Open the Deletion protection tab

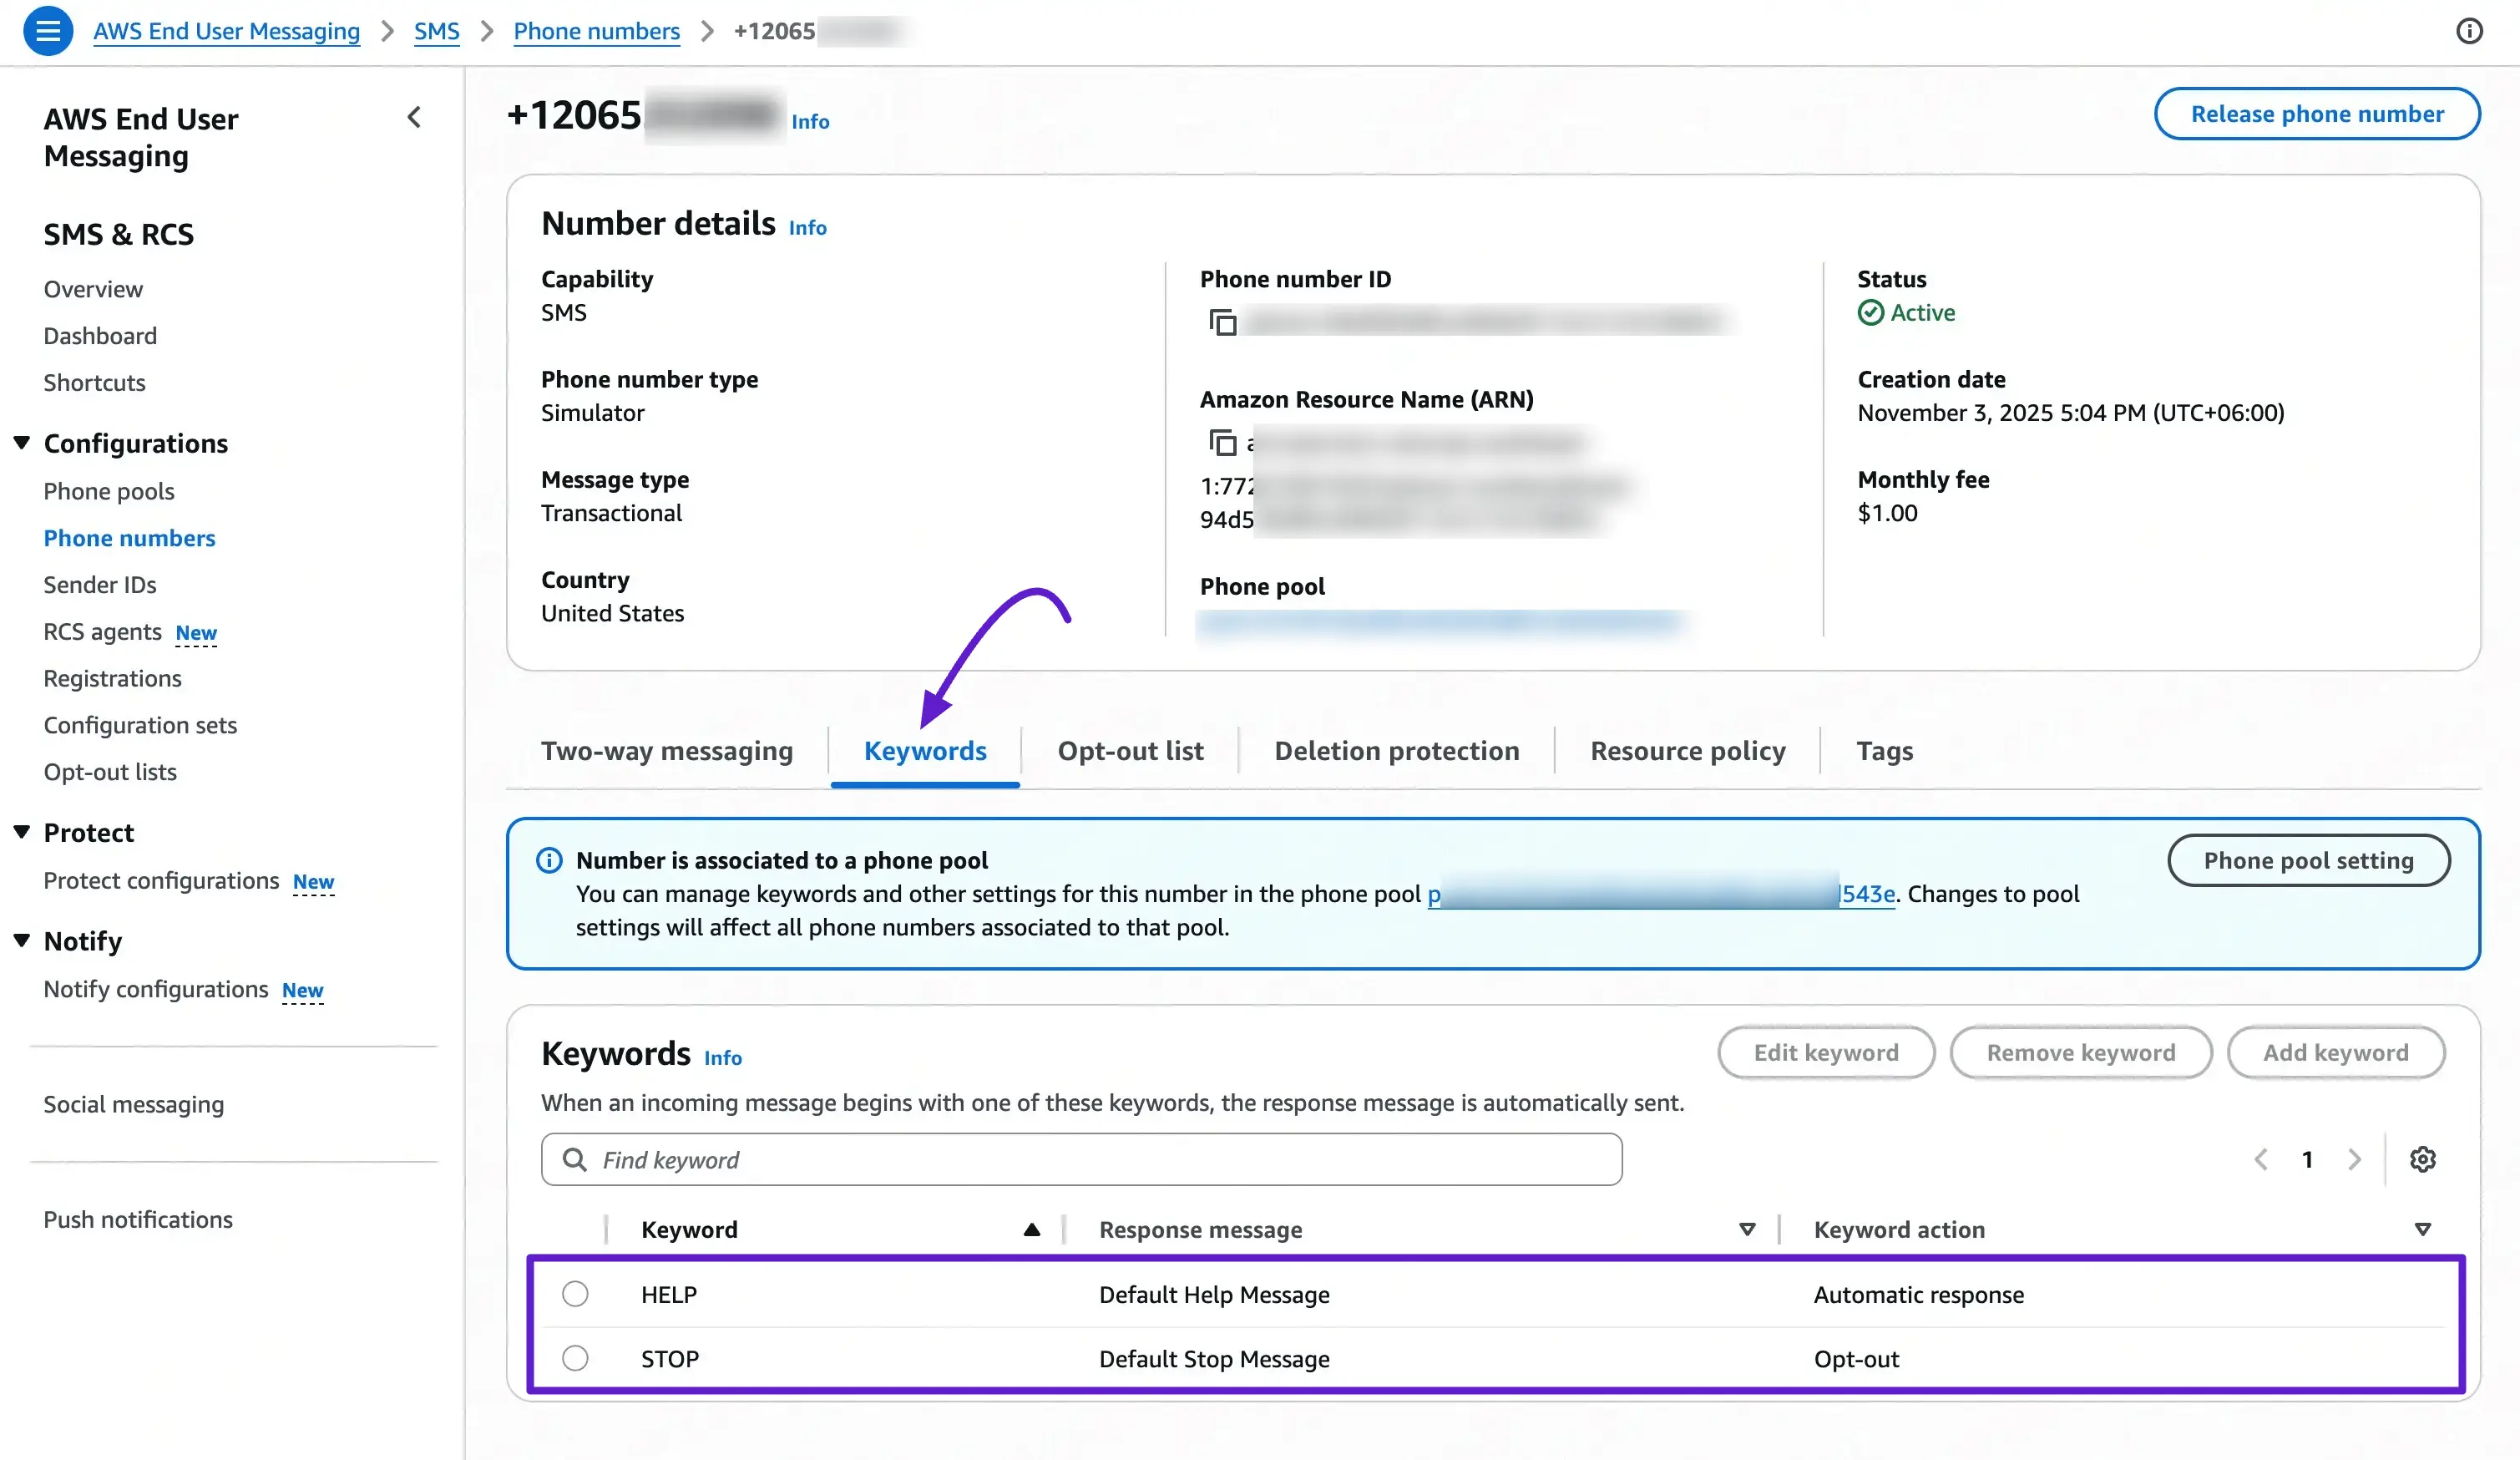click(x=1396, y=751)
